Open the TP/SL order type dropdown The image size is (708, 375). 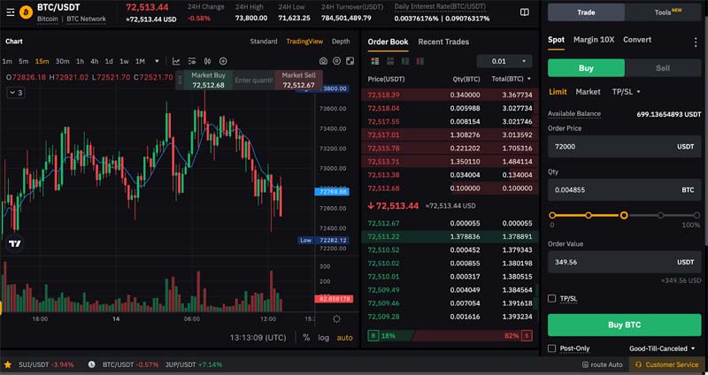(627, 92)
